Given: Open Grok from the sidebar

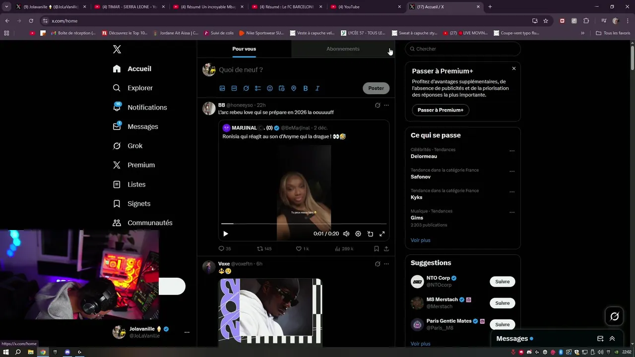Looking at the screenshot, I should (127, 146).
